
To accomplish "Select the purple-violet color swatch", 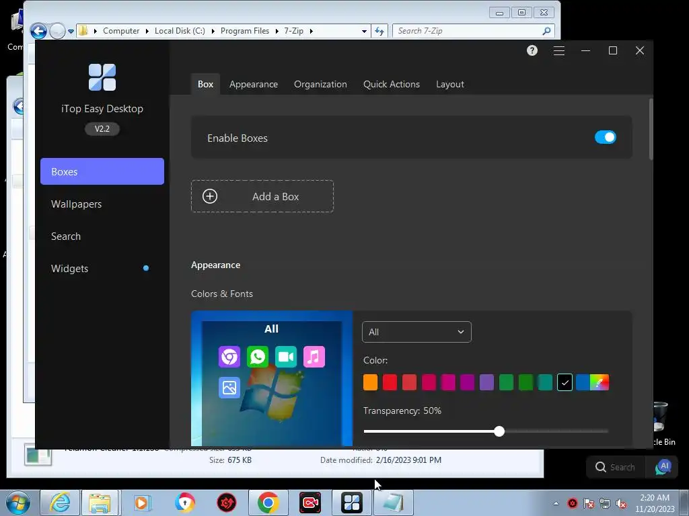I will point(487,382).
